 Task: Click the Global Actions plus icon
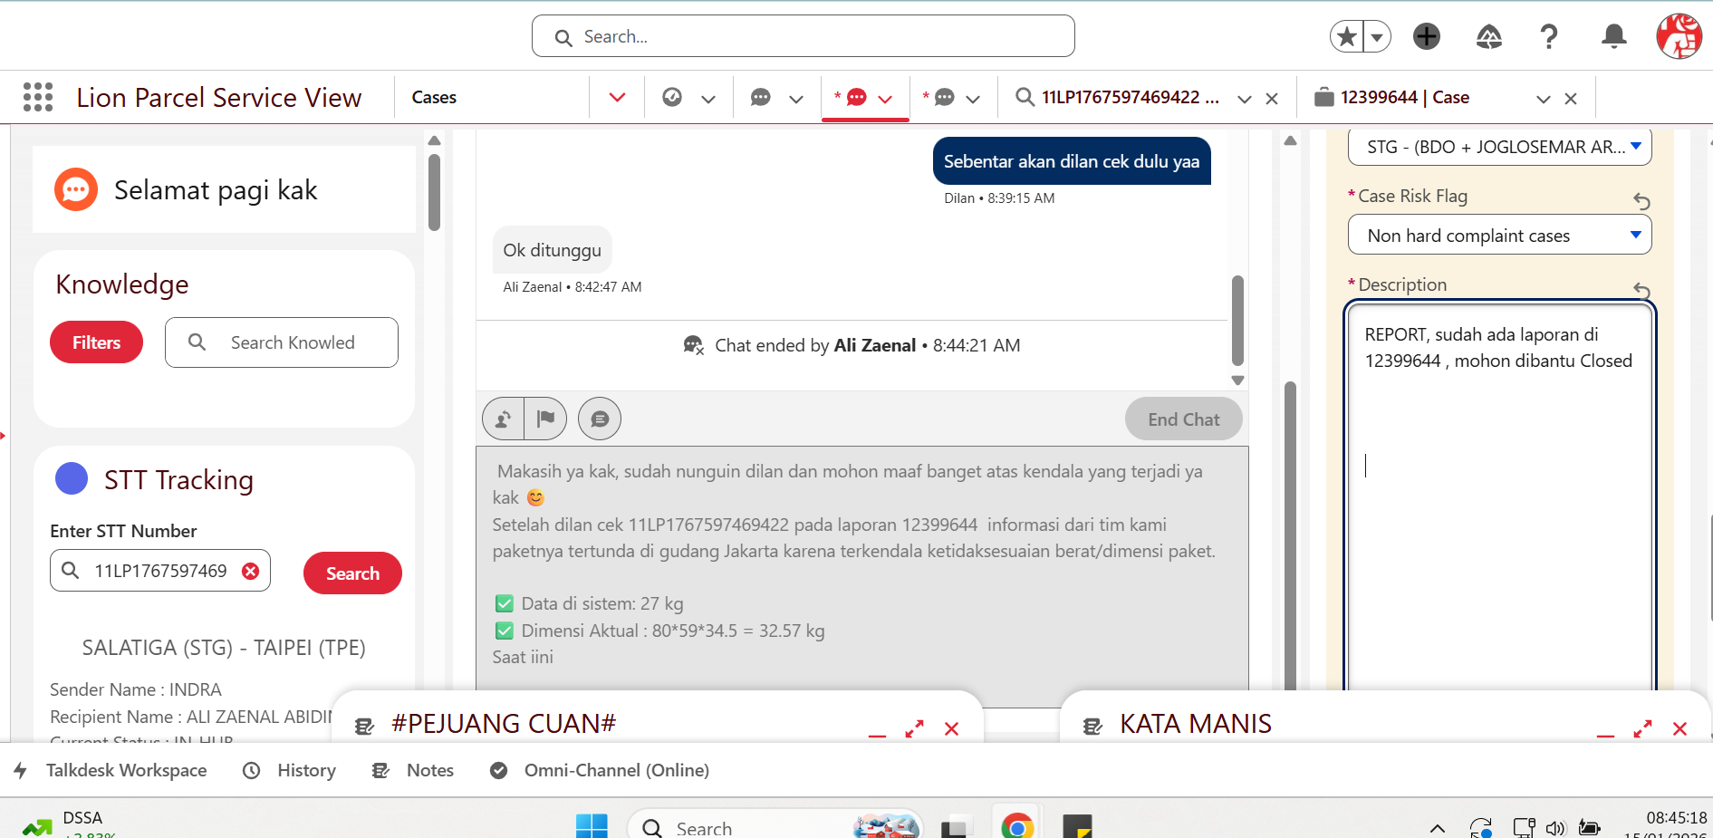click(x=1427, y=36)
